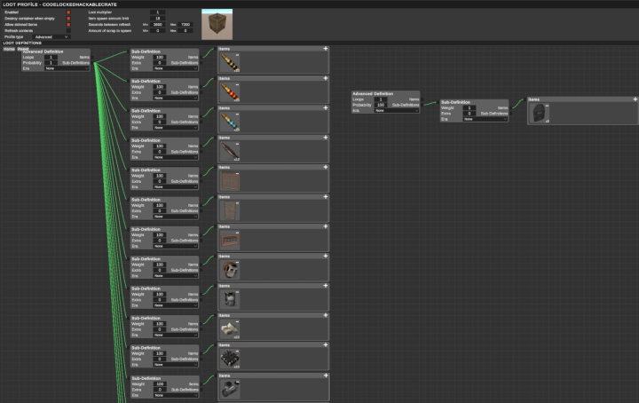Screen dimensions: 639x403
Task: Add item to the chest plate Items node
Action: pyautogui.click(x=325, y=286)
